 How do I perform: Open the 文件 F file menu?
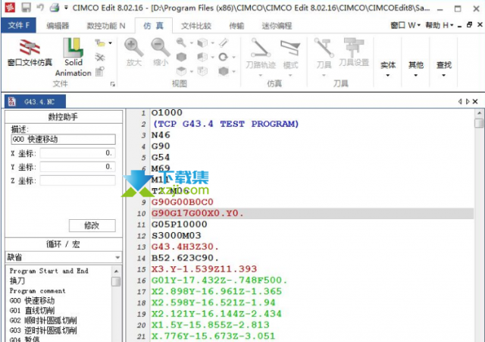tap(18, 25)
